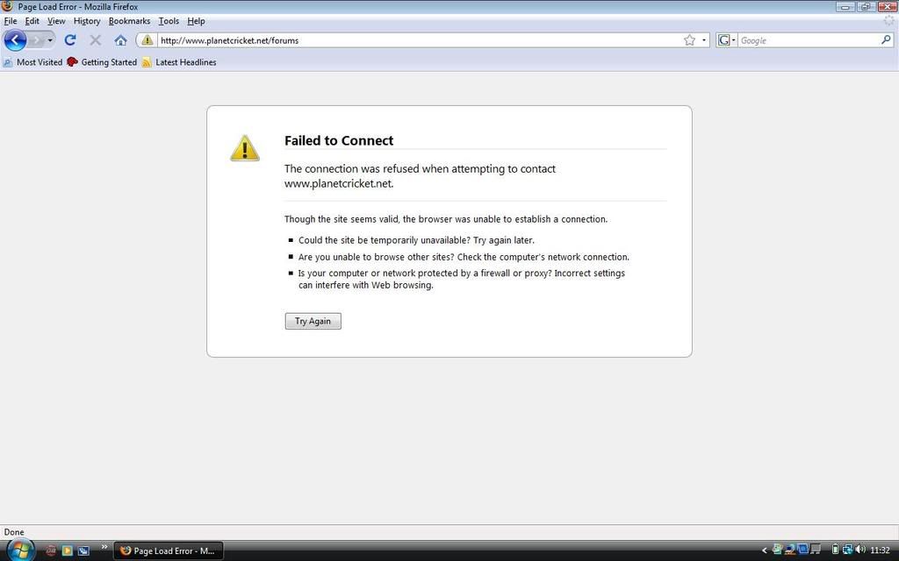Click inside the Google search box
Image resolution: width=899 pixels, height=561 pixels.
(x=809, y=40)
